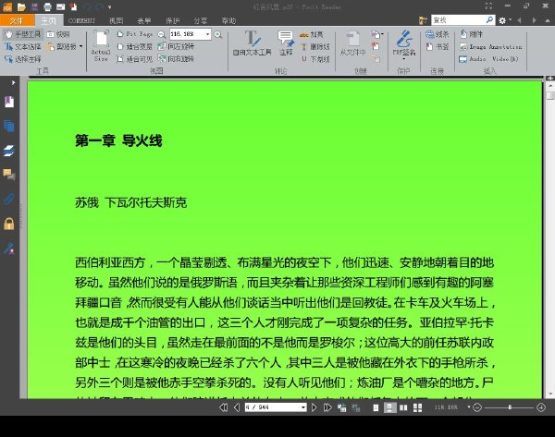
Task: Open the Comments side panel
Action: pos(9,175)
